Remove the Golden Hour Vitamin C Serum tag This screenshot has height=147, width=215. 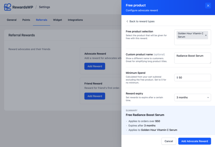(206, 35)
